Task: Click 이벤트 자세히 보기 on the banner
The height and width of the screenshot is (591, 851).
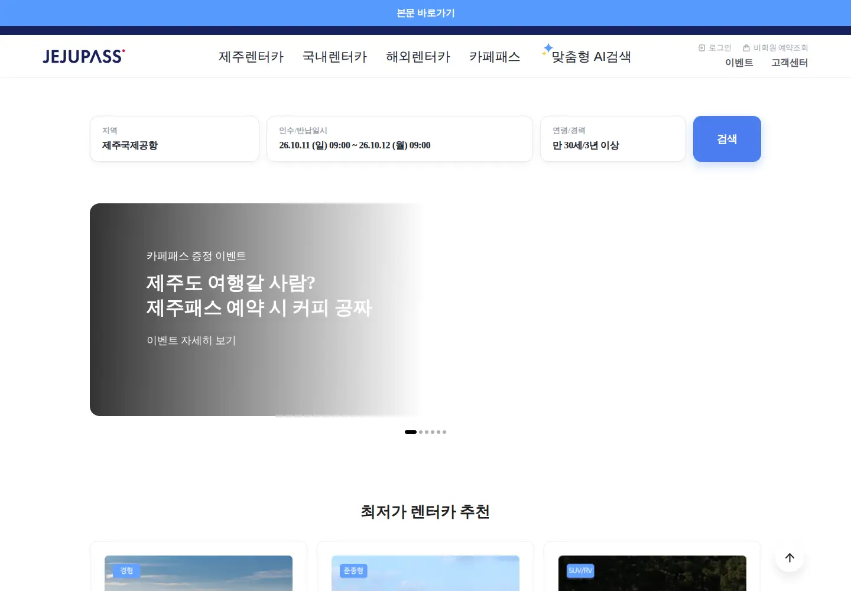Action: (x=191, y=340)
